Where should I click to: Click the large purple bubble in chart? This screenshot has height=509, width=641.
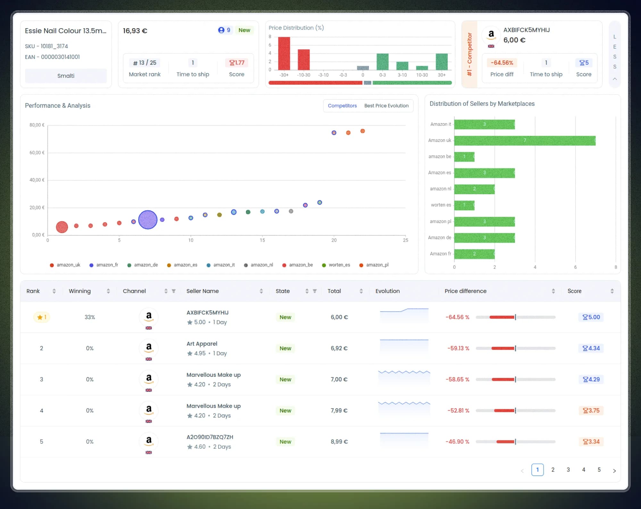[148, 220]
